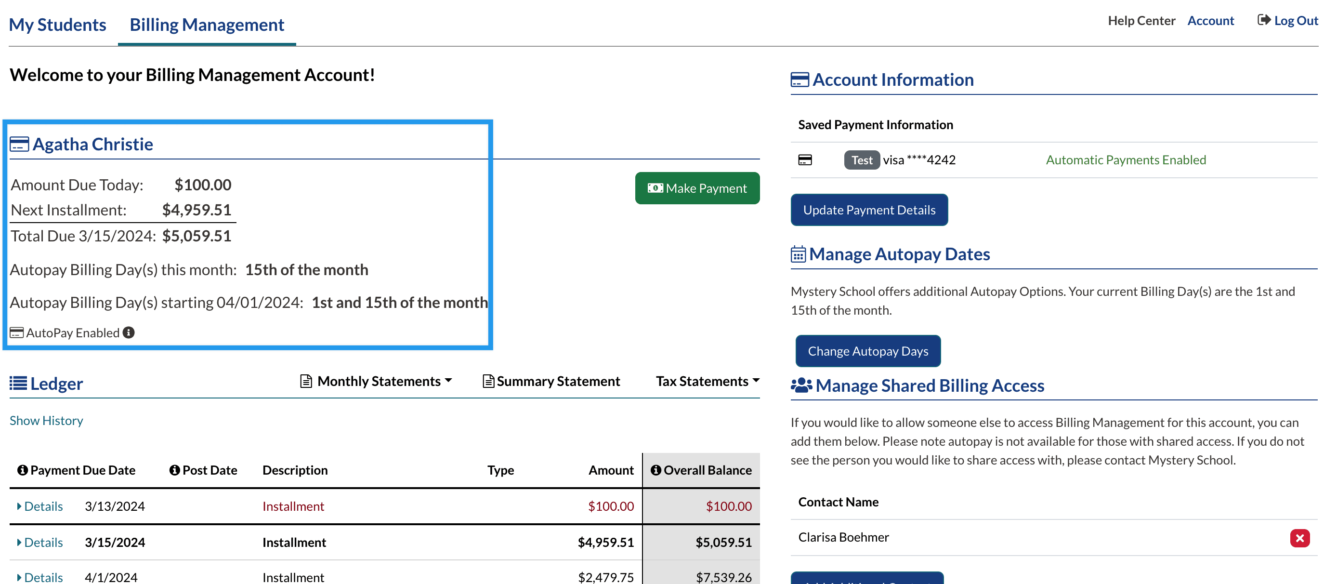Click the Manage Autopay Dates calendar icon
The image size is (1337, 584).
[798, 254]
